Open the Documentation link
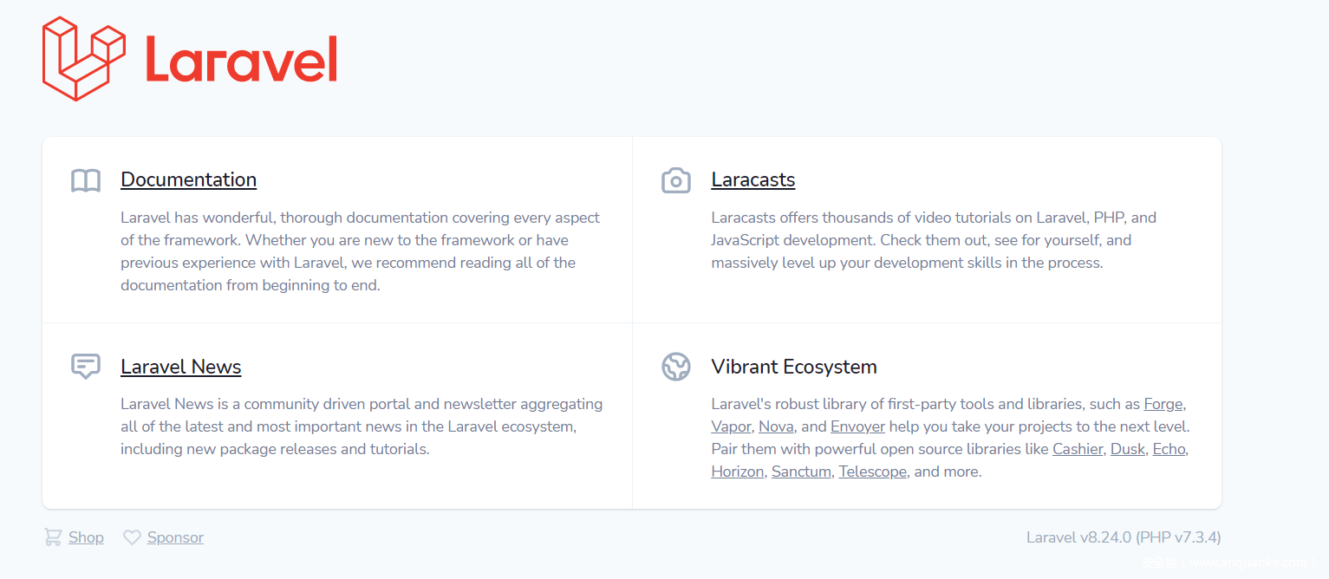This screenshot has height=579, width=1329. [x=188, y=179]
